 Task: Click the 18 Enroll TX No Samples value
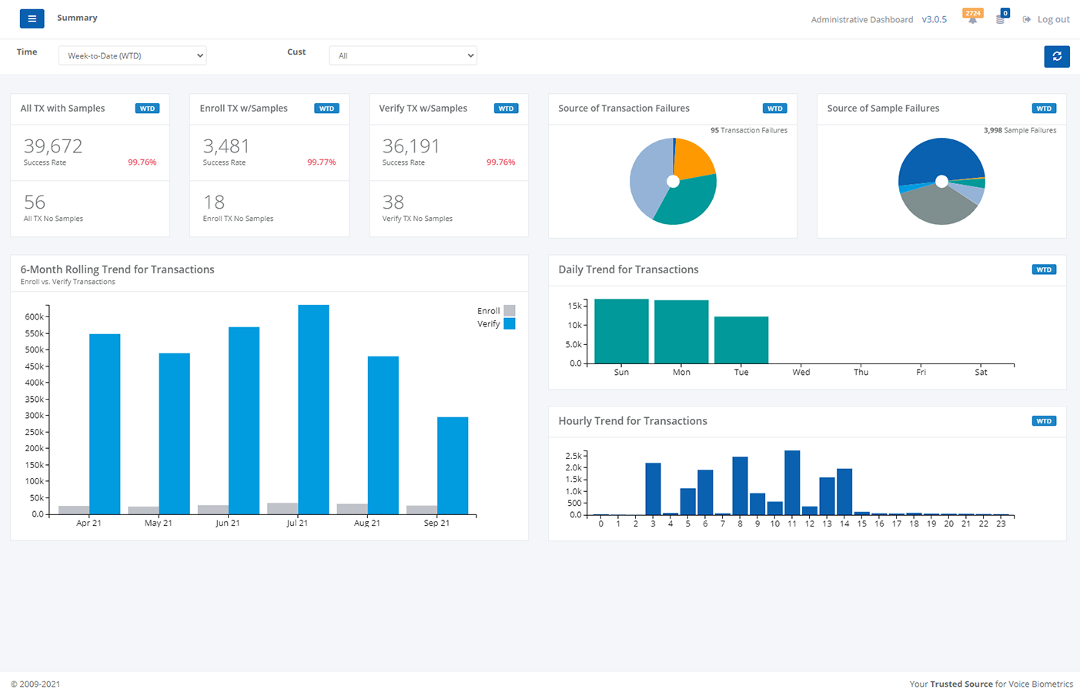tap(214, 202)
